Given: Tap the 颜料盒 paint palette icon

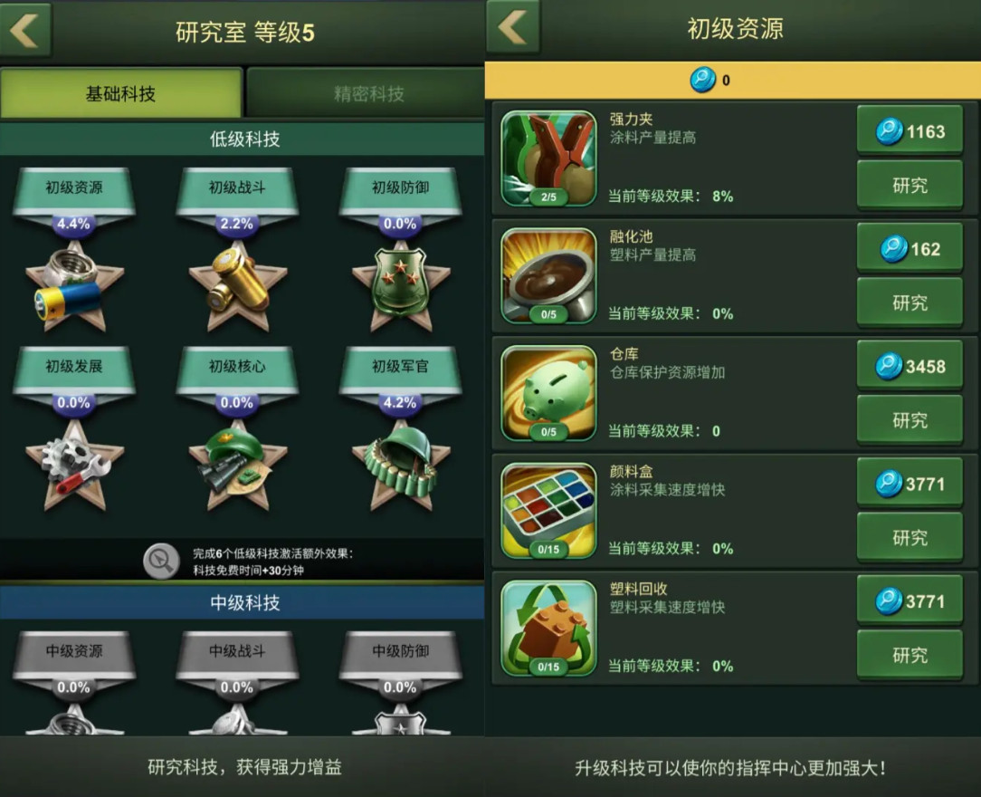Looking at the screenshot, I should (548, 511).
